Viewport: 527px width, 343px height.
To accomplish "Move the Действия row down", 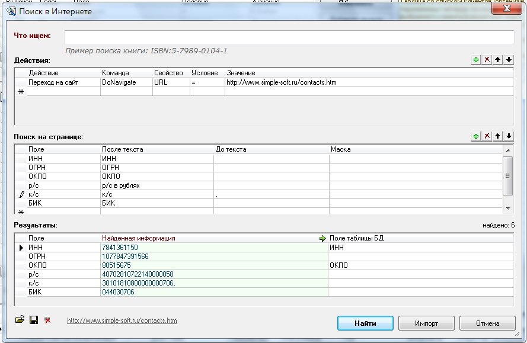I will click(509, 60).
